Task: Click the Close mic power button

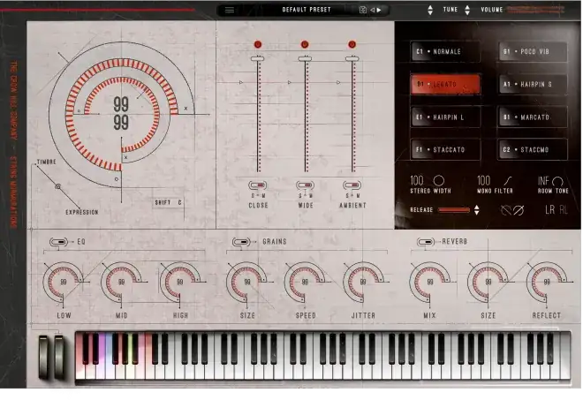Action: pyautogui.click(x=258, y=44)
